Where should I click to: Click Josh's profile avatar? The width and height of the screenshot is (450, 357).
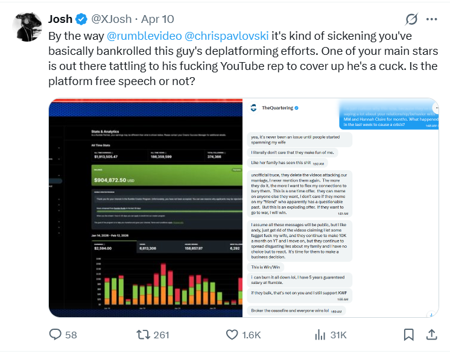coord(28,27)
